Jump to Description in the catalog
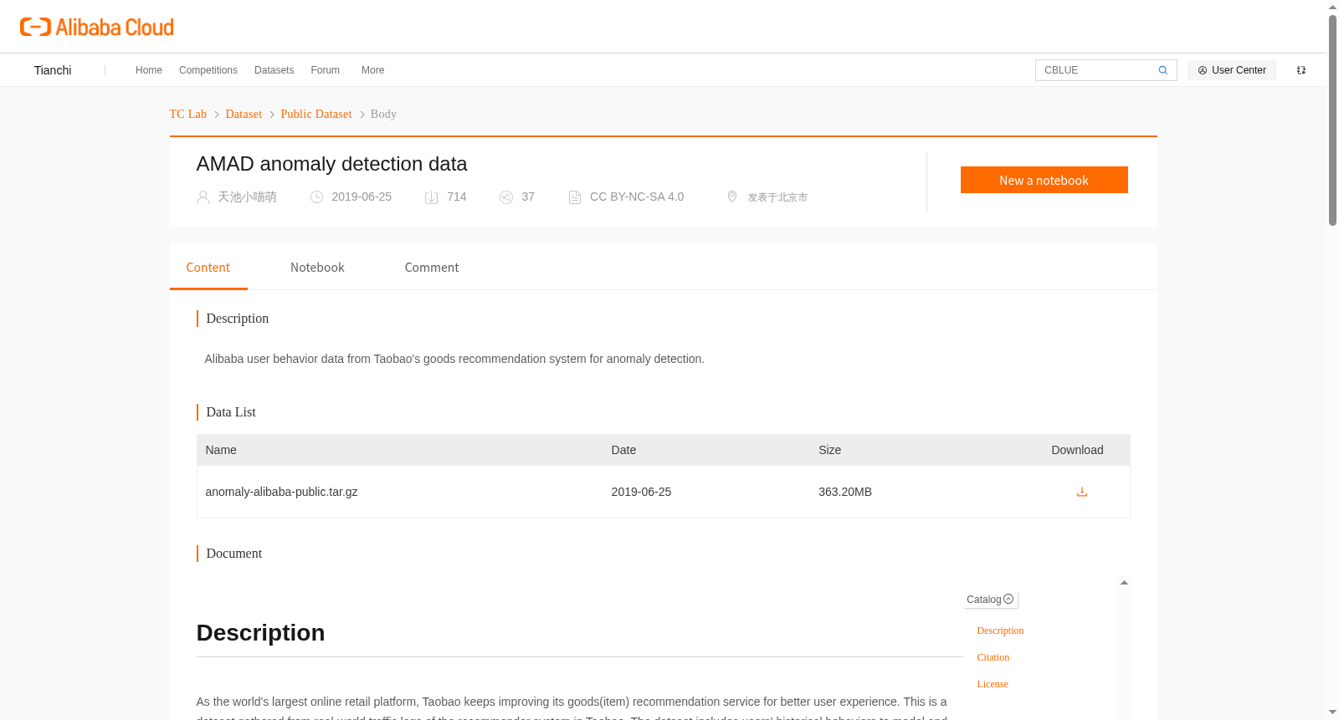 [1000, 631]
